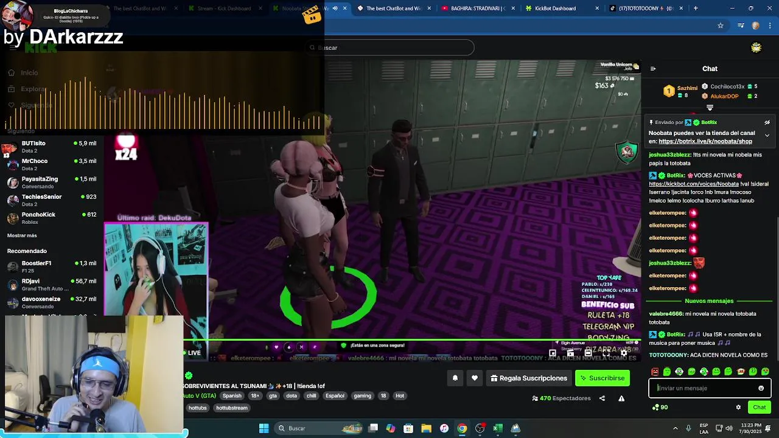Select the gta tag
Screen dimensions: 779x438
273,396
